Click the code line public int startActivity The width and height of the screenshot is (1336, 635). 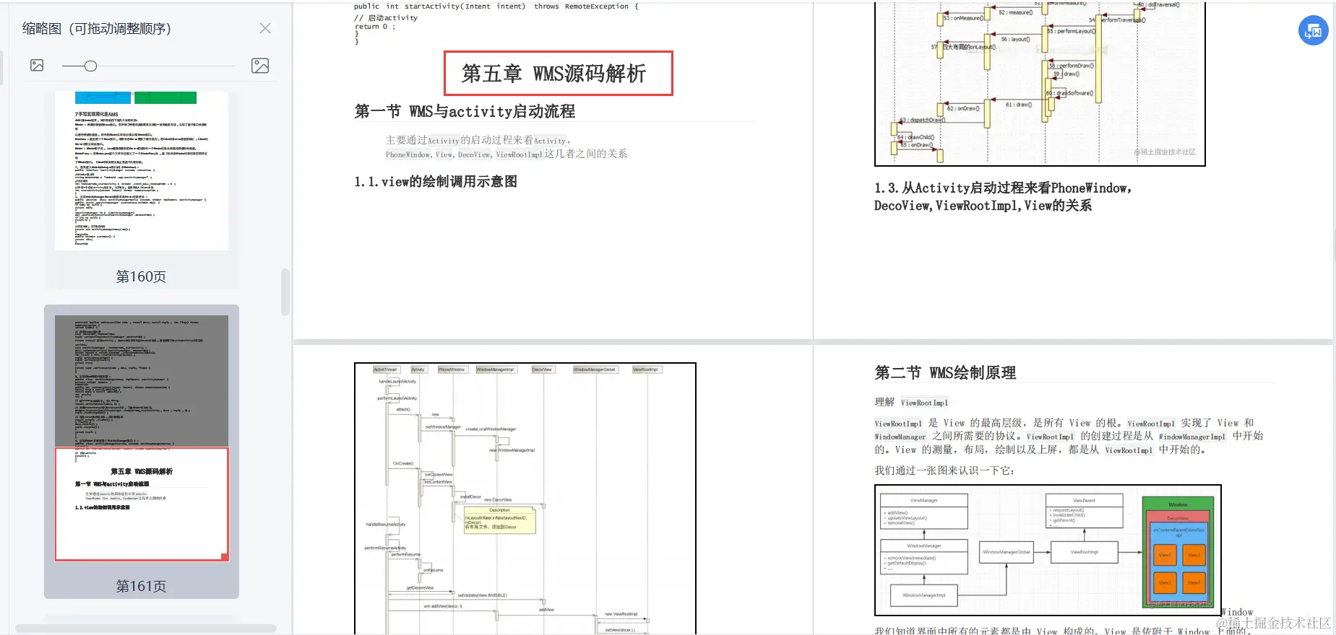click(x=496, y=6)
